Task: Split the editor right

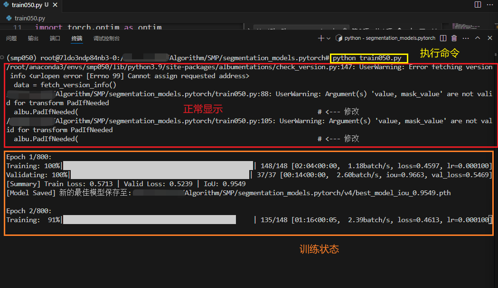Action: pos(478,4)
